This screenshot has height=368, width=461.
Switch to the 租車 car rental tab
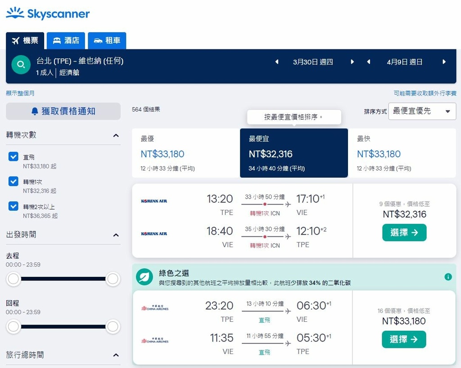[107, 40]
